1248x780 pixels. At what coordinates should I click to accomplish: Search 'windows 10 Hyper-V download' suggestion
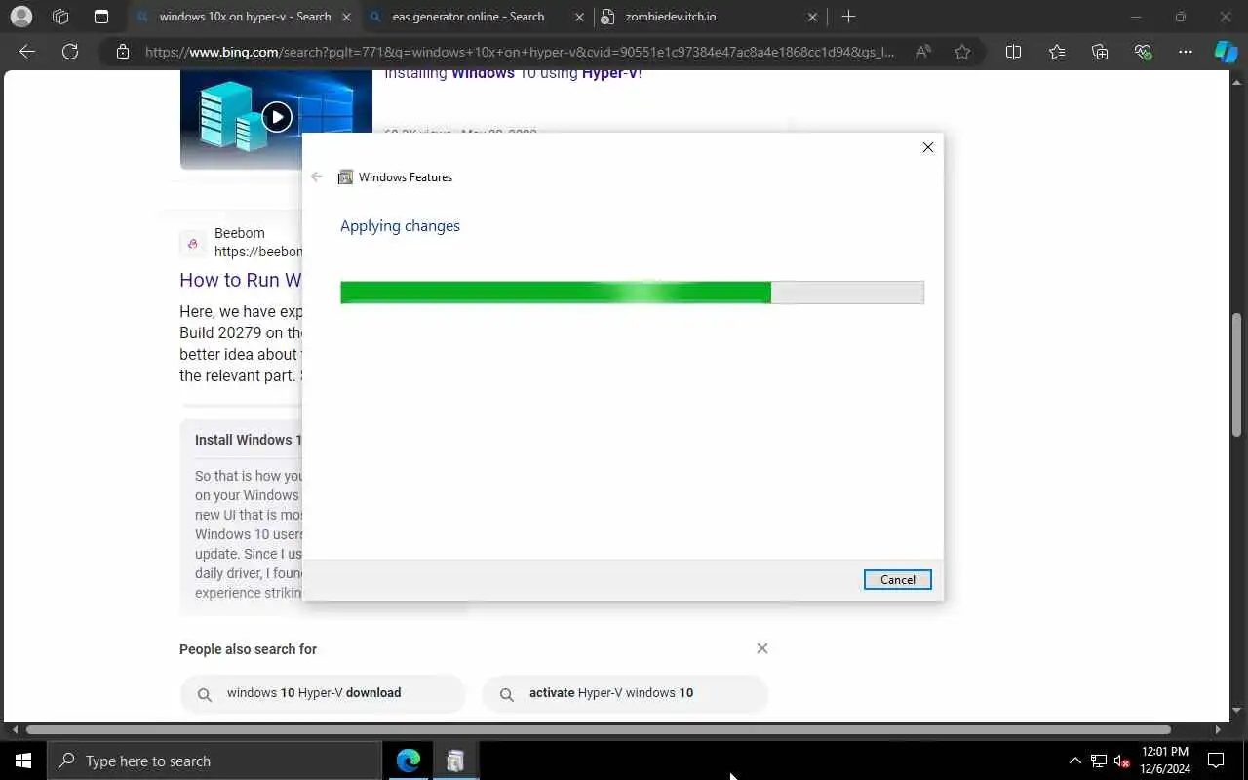(x=323, y=693)
